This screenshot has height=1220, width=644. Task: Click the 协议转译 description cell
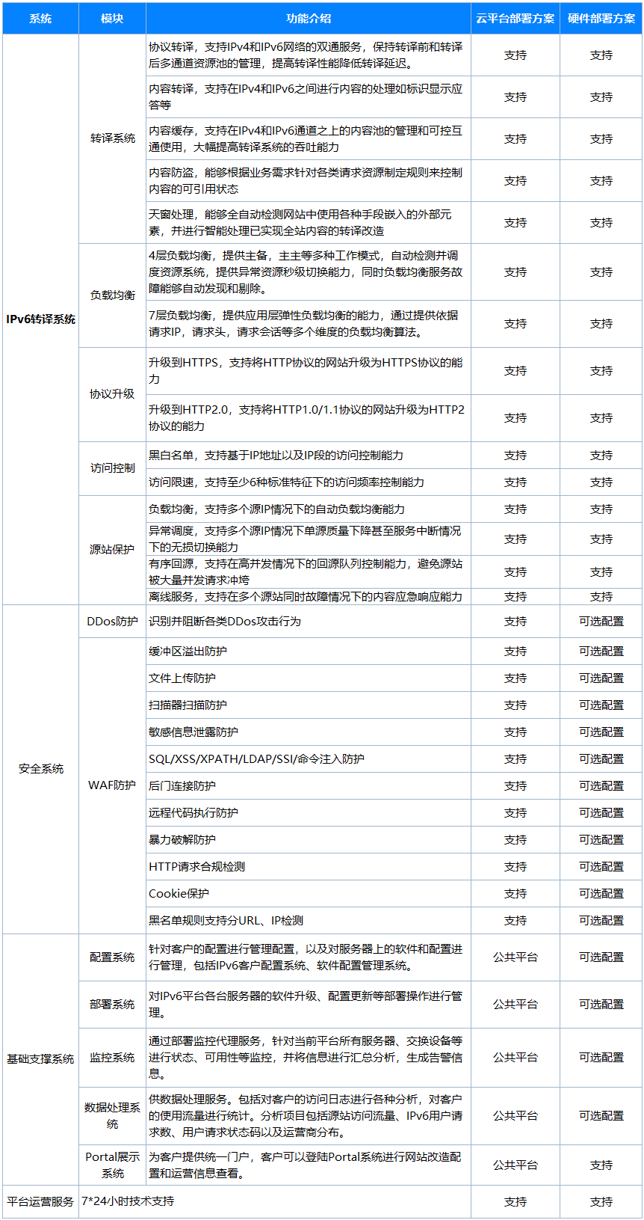[309, 55]
